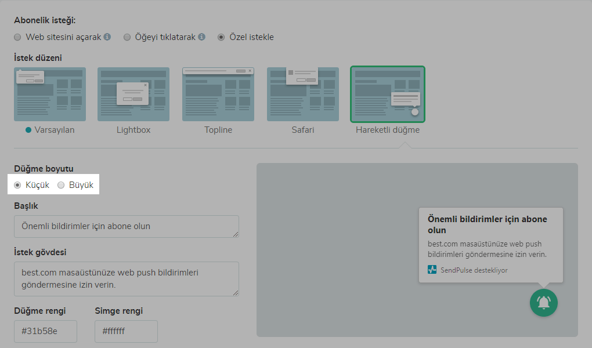Click the Topline label text

click(218, 130)
